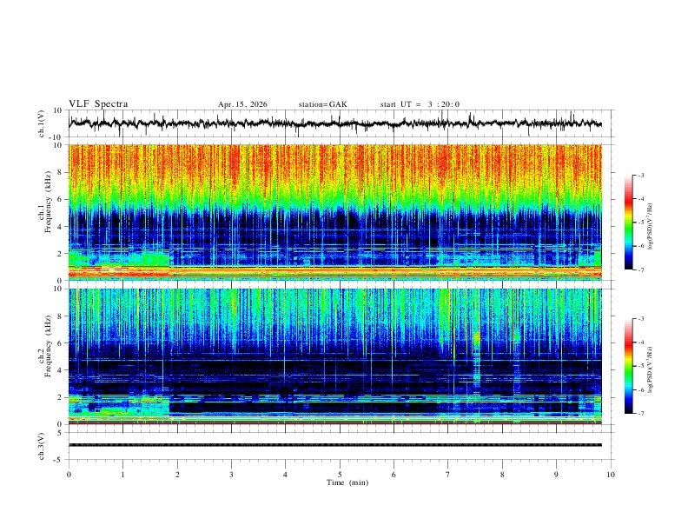Click the ch.1 spectrogram color bar
This screenshot has width=688, height=532.
point(628,223)
